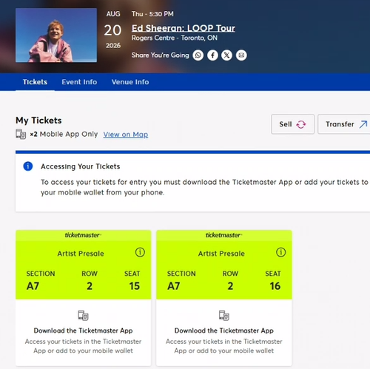The width and height of the screenshot is (370, 369).
Task: Open info icon on seat 15 ticket
Action: click(x=140, y=252)
